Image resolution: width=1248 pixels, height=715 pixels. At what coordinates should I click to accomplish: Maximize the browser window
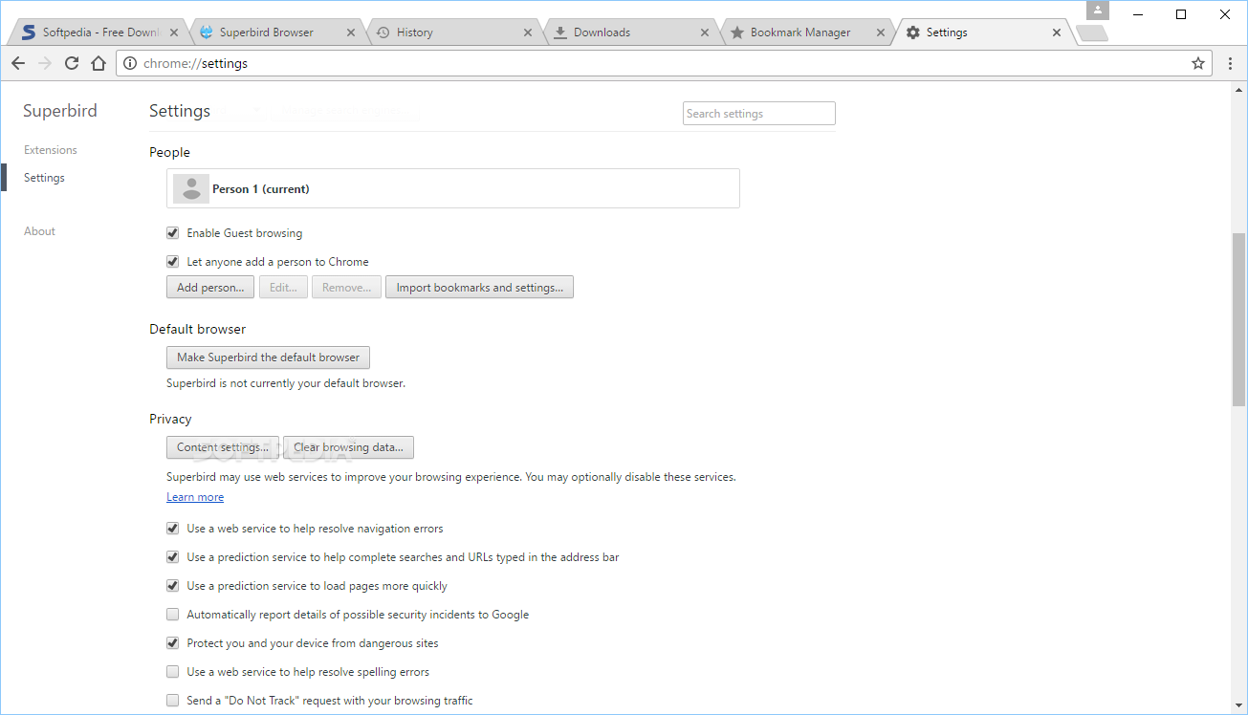click(x=1181, y=13)
